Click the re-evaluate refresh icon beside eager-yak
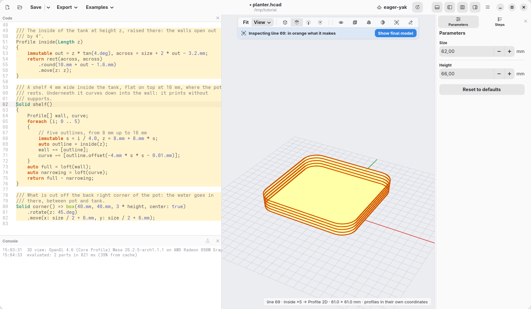The width and height of the screenshot is (531, 309). click(x=418, y=7)
